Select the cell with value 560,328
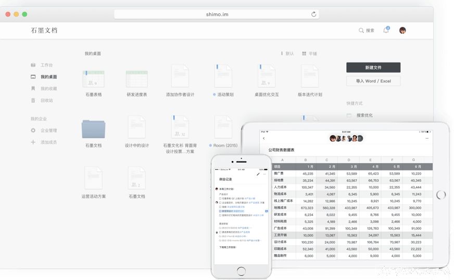Image resolution: width=454 pixels, height=280 pixels. point(327,208)
